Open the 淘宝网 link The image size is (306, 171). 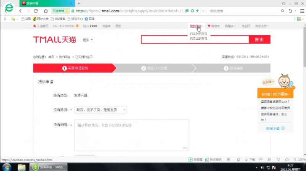coord(246,26)
